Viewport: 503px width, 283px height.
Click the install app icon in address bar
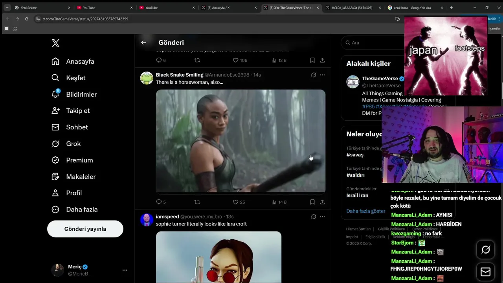(397, 19)
